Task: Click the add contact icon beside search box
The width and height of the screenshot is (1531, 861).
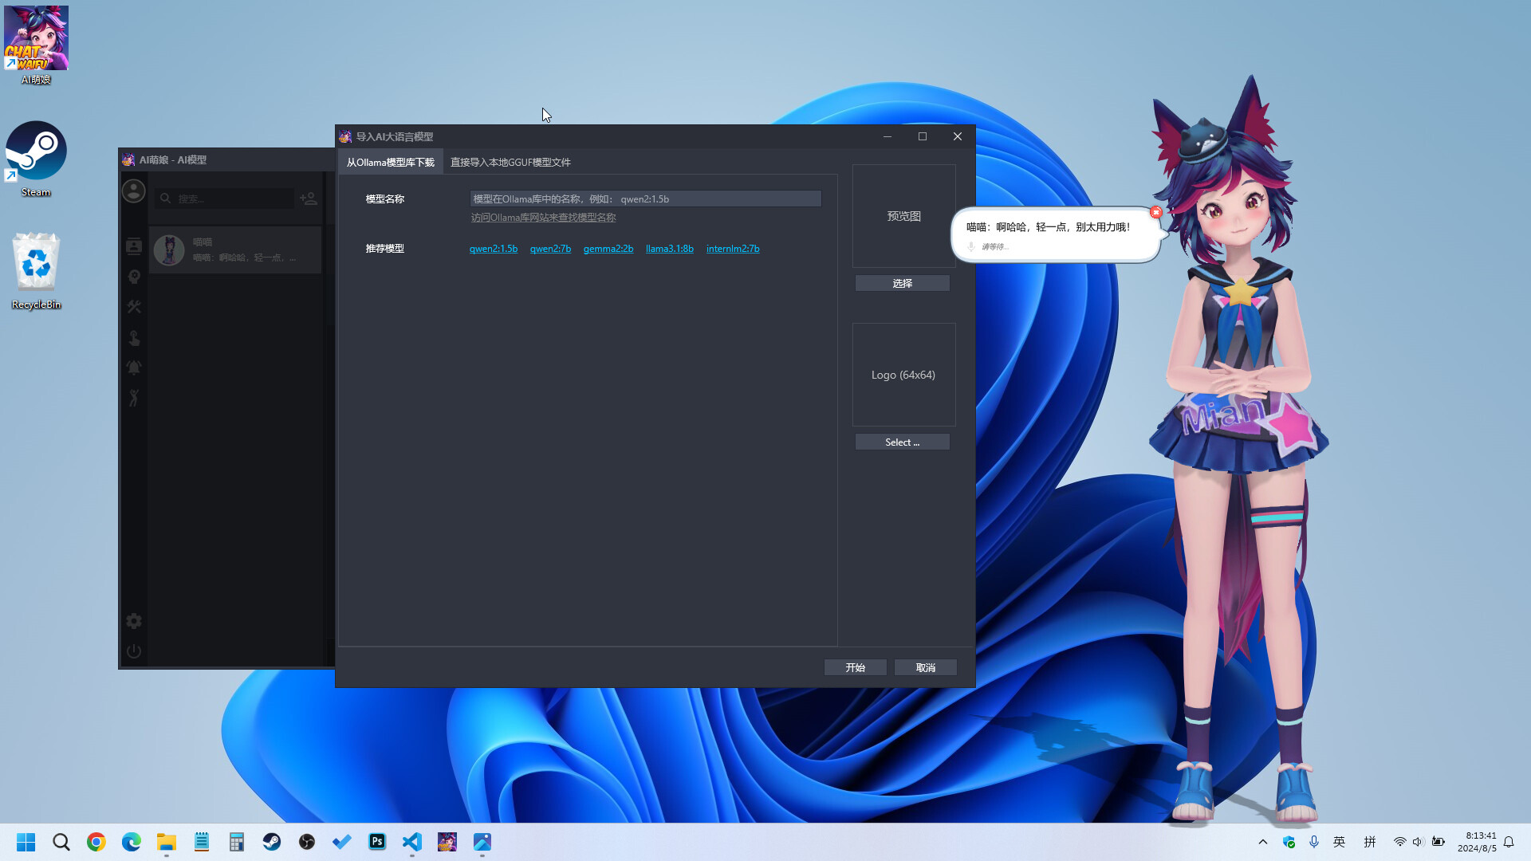Action: 309,199
